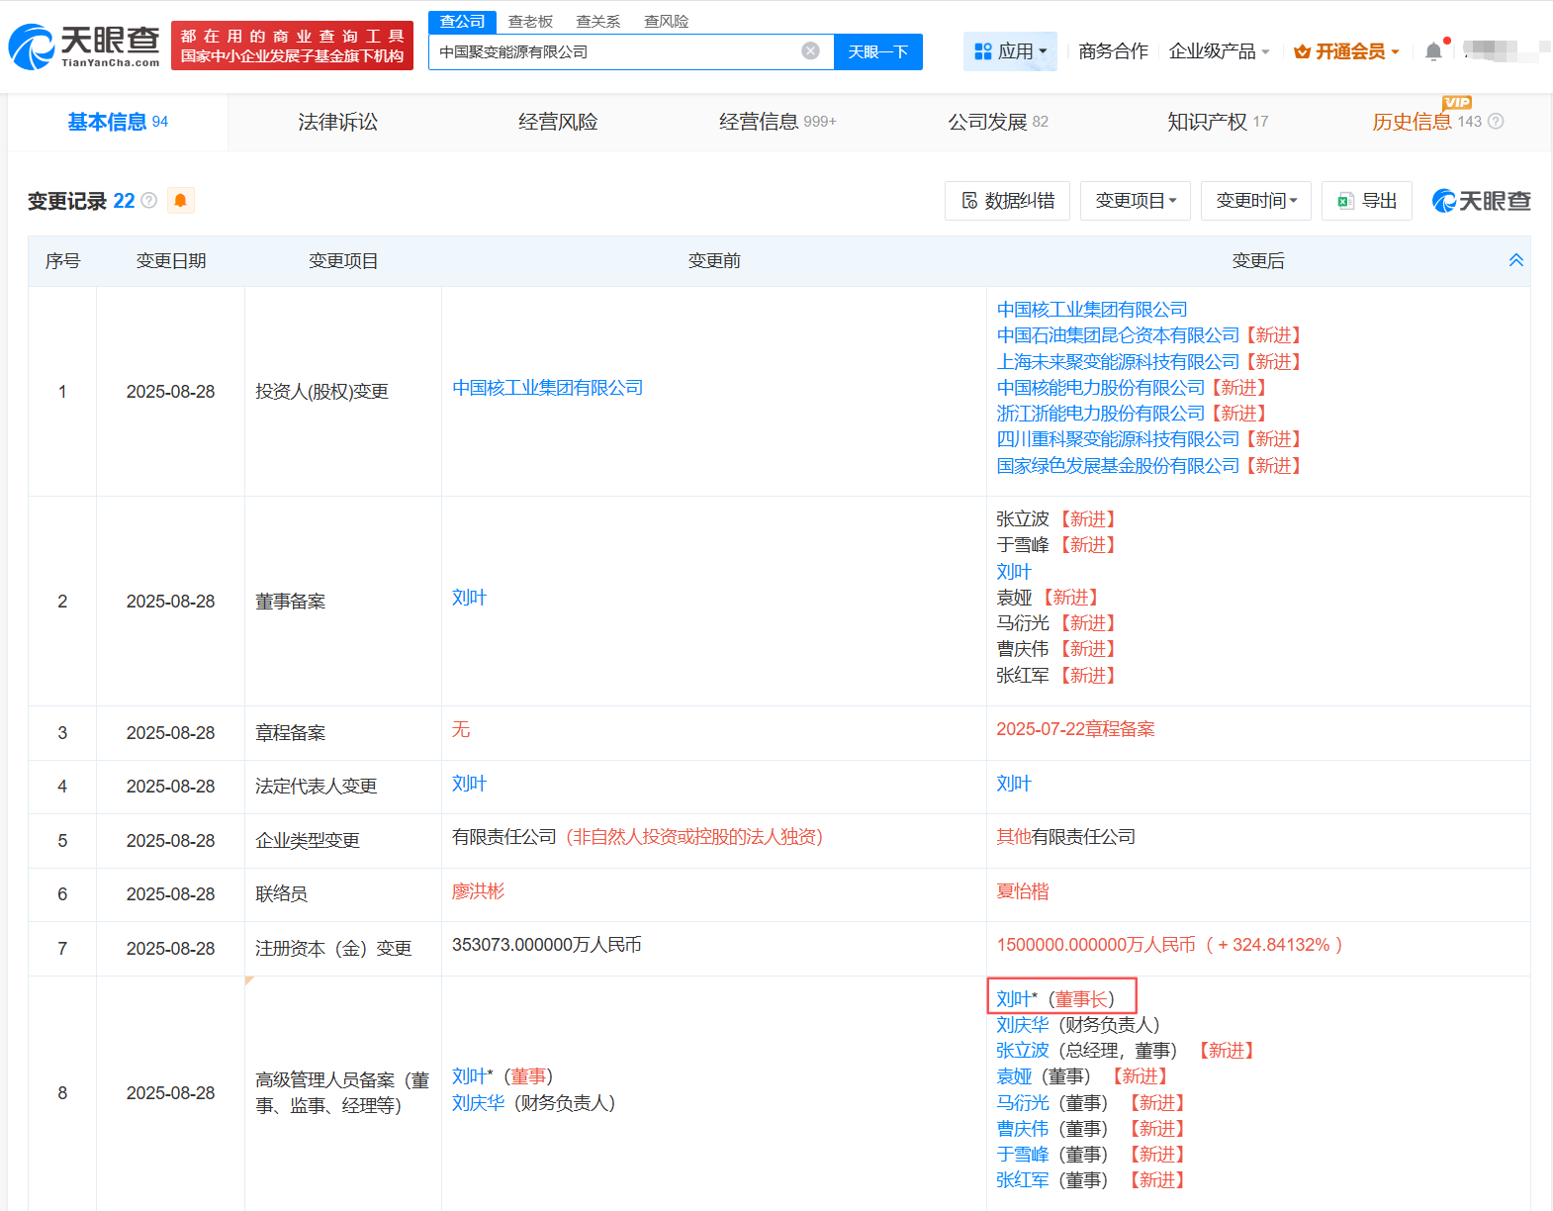Click the 天眼一下 search button
Image resolution: width=1553 pixels, height=1211 pixels.
pyautogui.click(x=877, y=51)
